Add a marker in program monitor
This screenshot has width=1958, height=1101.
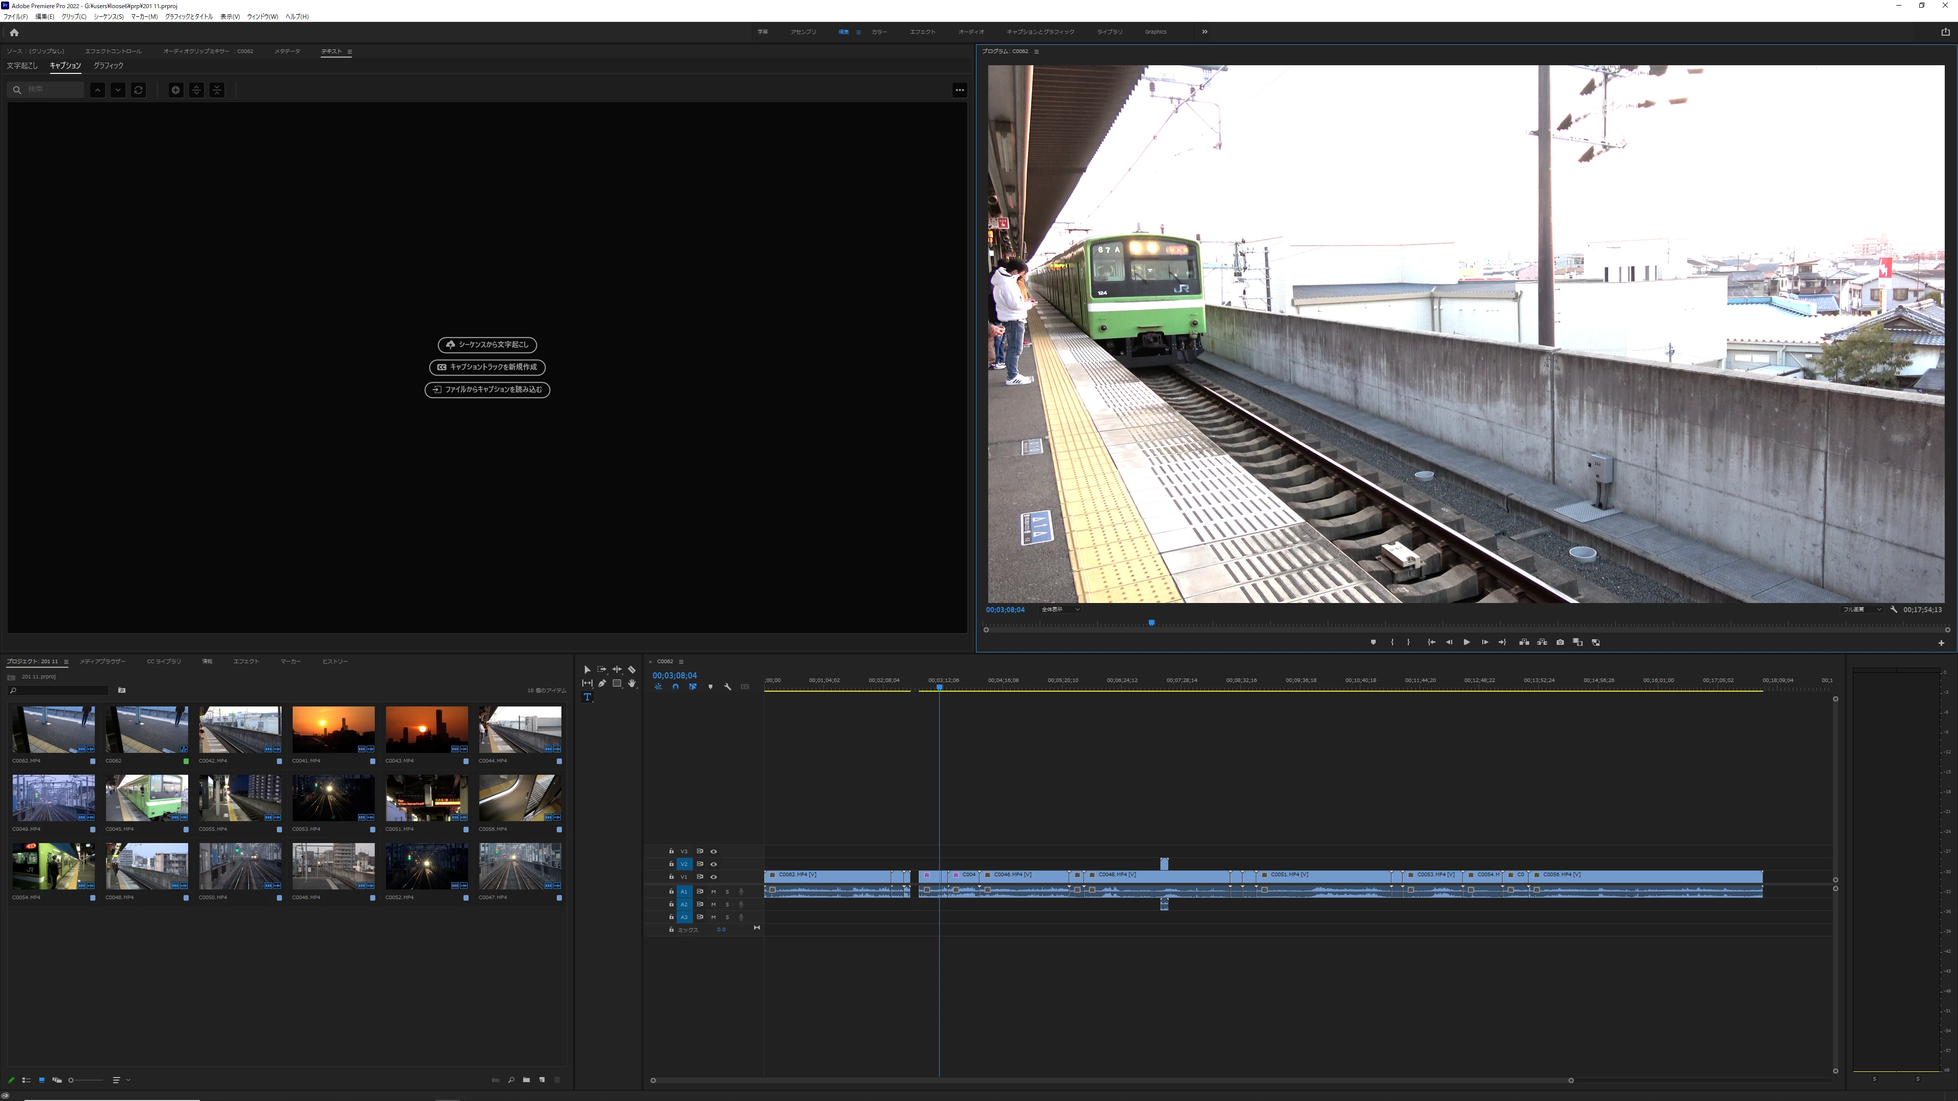click(1373, 642)
